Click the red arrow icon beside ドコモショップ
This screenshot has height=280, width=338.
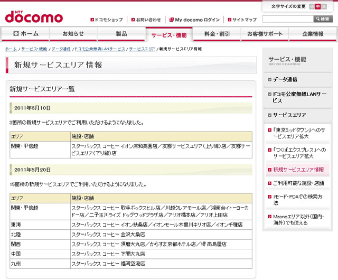pyautogui.click(x=92, y=20)
